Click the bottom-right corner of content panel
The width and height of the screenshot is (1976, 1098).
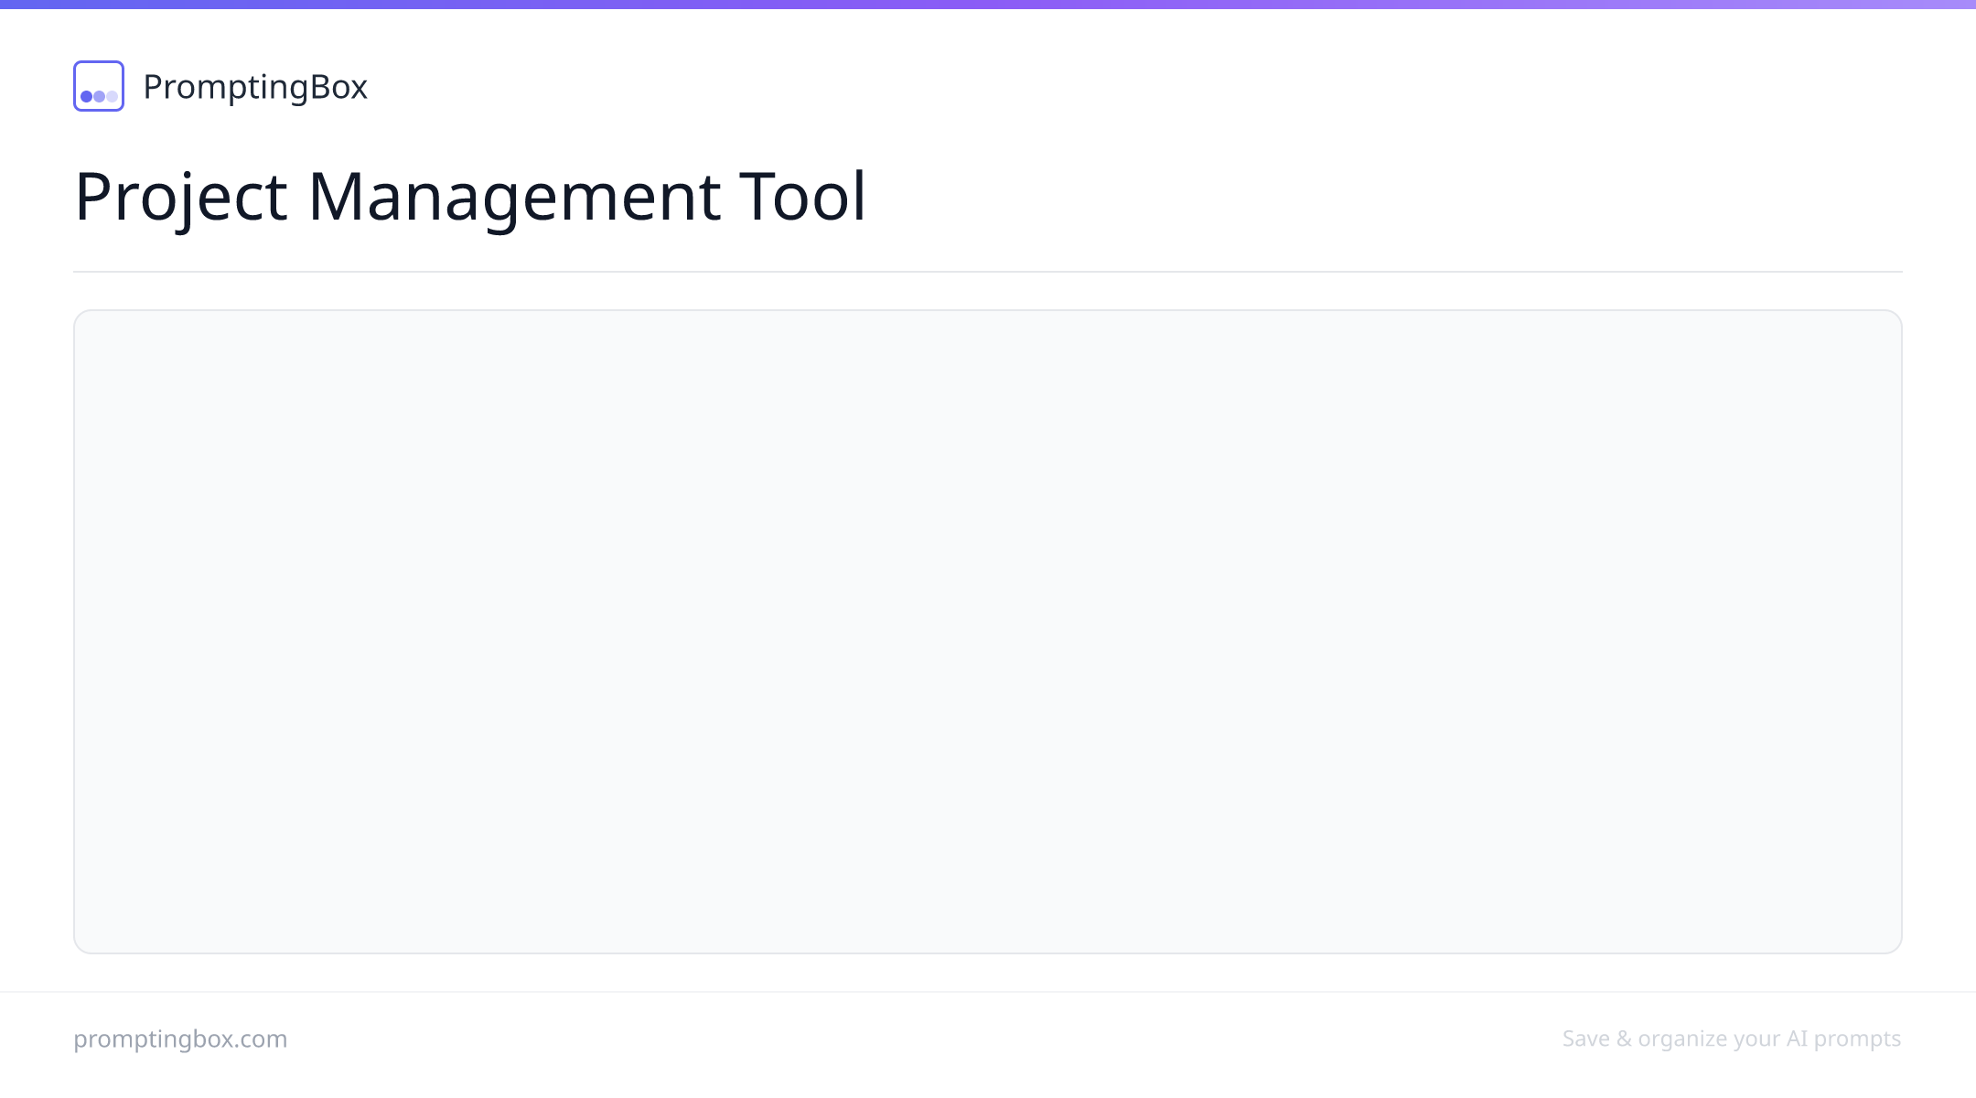(1897, 948)
